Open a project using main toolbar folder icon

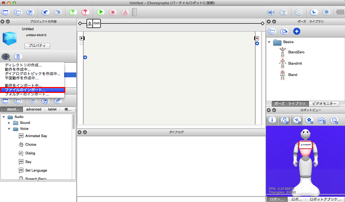point(18,12)
